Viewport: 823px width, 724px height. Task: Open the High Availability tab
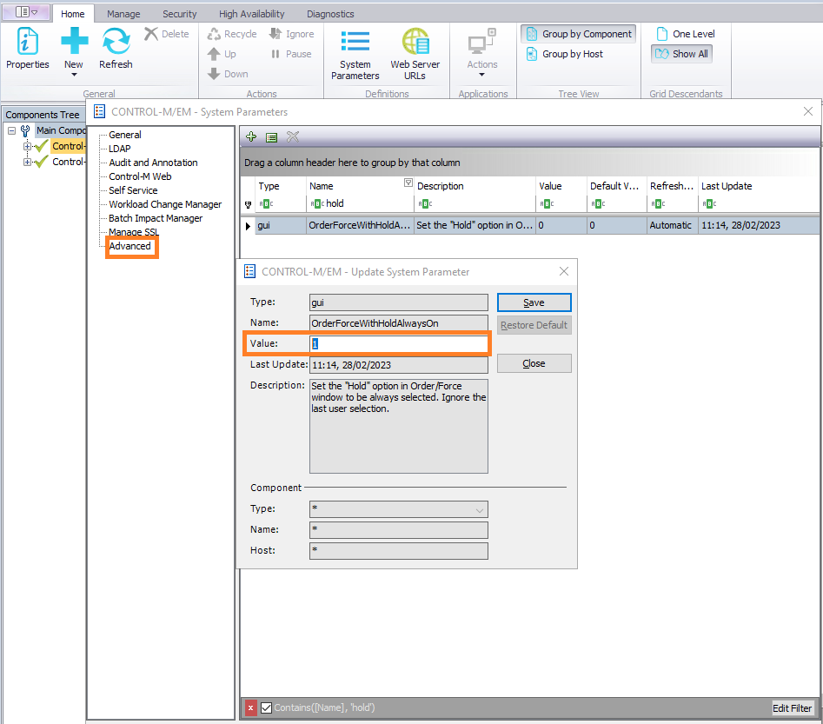[251, 14]
